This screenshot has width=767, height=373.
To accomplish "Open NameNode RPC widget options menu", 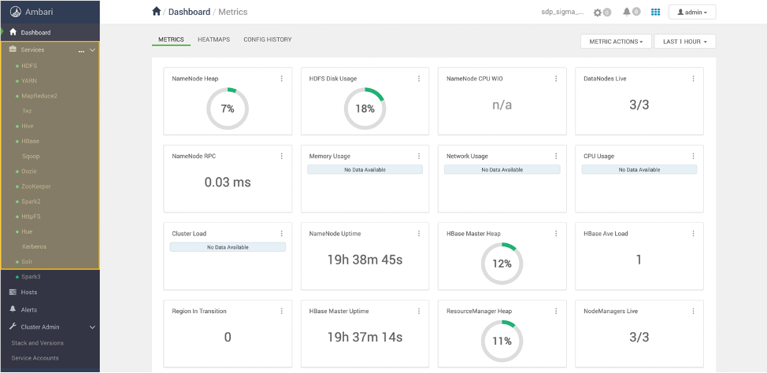I will (x=282, y=156).
